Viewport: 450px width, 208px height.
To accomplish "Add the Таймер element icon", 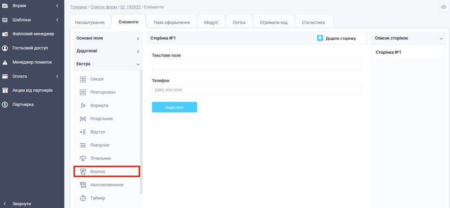I will 83,198.
